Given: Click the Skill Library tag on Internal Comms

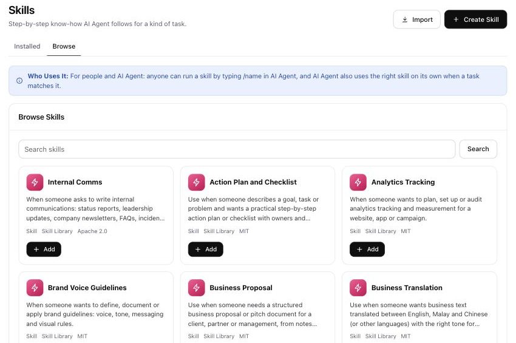Looking at the screenshot, I should 57,231.
